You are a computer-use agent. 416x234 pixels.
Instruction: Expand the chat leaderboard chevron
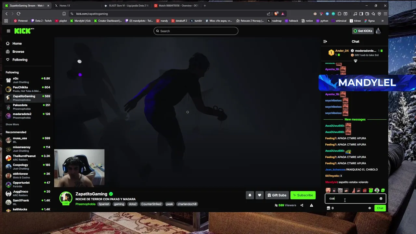pos(355,61)
